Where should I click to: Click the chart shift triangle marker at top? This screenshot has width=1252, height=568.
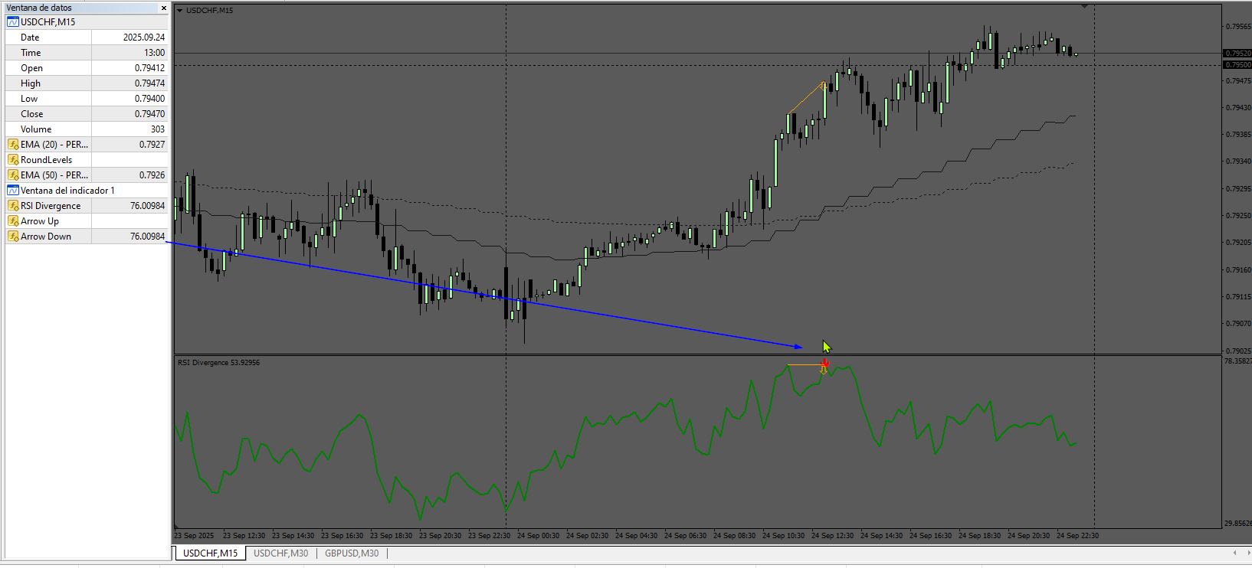[1084, 6]
